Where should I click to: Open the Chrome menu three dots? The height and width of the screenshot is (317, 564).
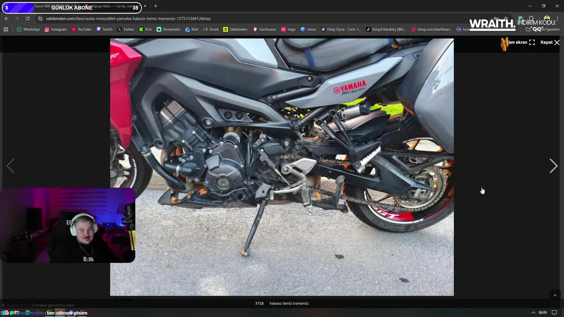(x=557, y=18)
